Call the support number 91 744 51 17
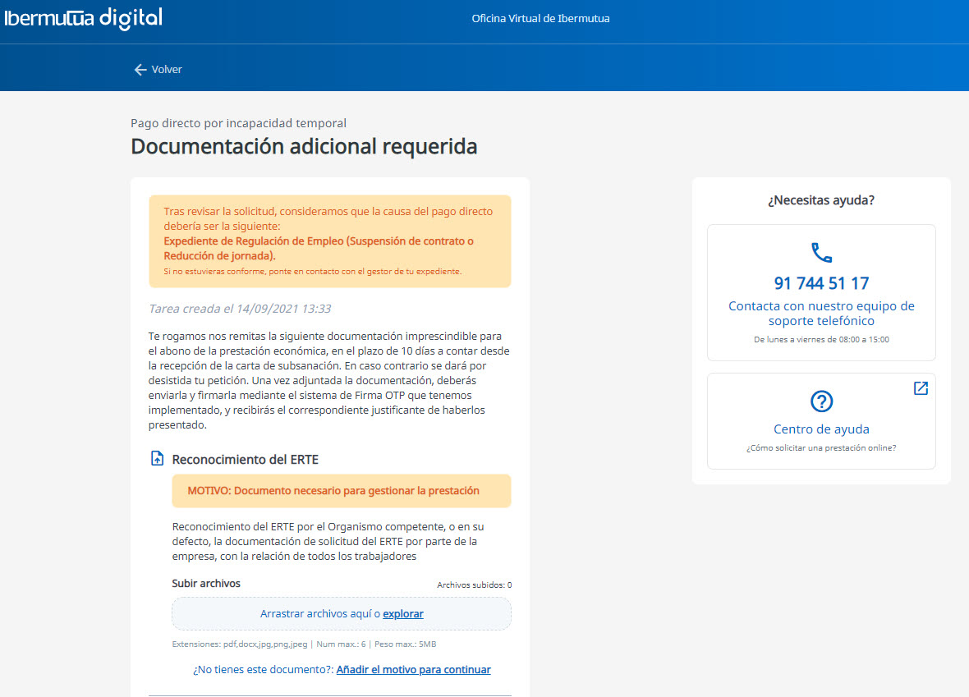 [821, 284]
